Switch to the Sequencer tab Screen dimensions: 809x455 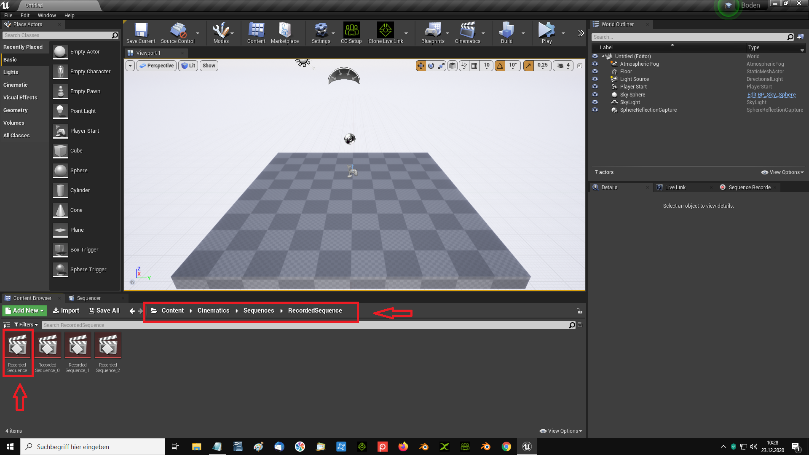(x=88, y=298)
